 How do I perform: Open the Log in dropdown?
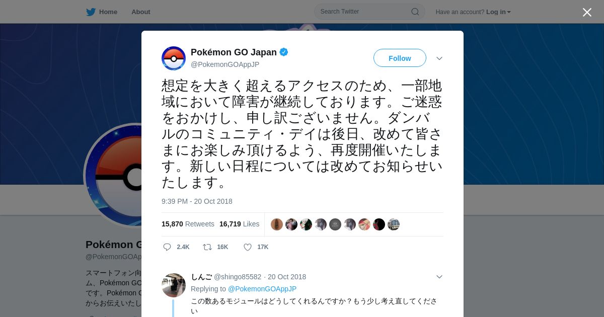tap(498, 12)
